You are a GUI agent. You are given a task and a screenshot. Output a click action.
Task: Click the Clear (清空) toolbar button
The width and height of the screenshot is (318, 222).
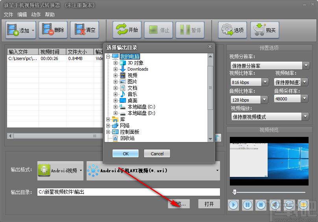click(x=85, y=30)
